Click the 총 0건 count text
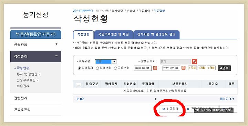The height and width of the screenshot is (126, 248). coord(80,99)
